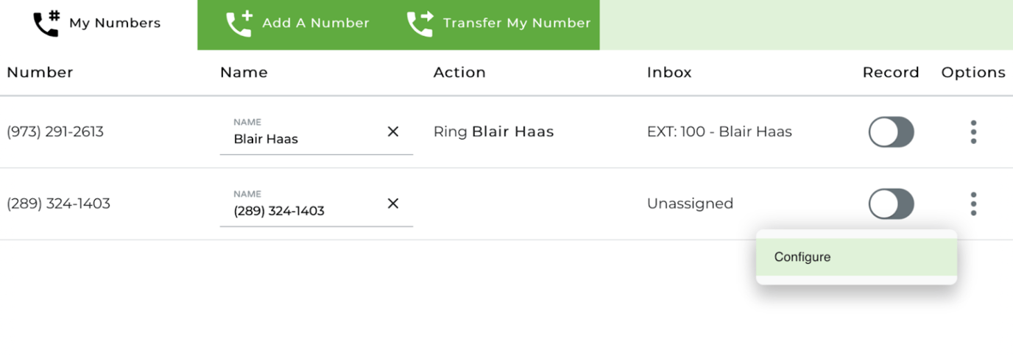Click the (973) 291-2613 phone number

(x=55, y=132)
